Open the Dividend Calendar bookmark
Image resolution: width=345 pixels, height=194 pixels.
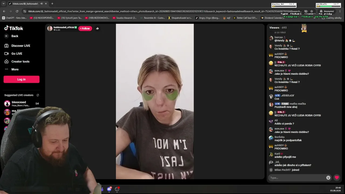273,18
